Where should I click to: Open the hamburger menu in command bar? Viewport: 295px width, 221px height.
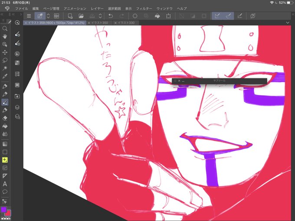29,16
